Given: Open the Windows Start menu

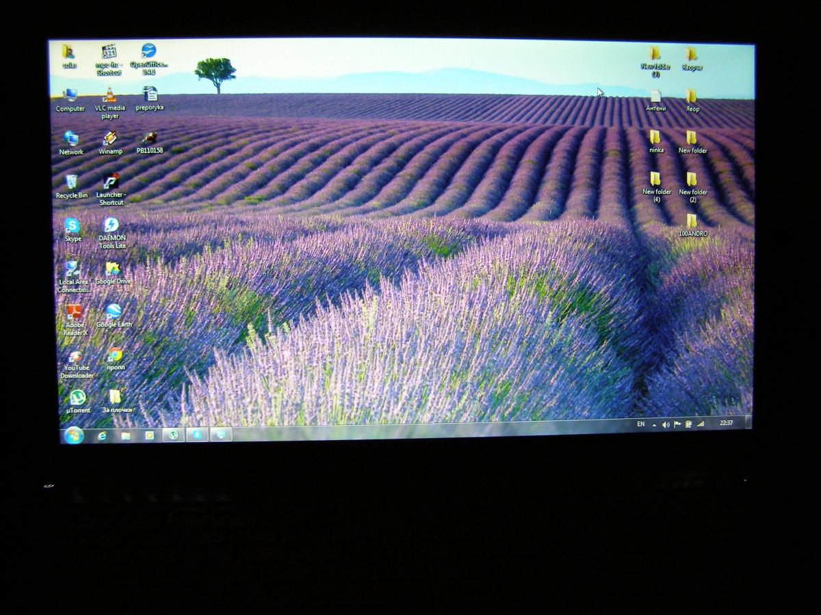Looking at the screenshot, I should tap(73, 435).
